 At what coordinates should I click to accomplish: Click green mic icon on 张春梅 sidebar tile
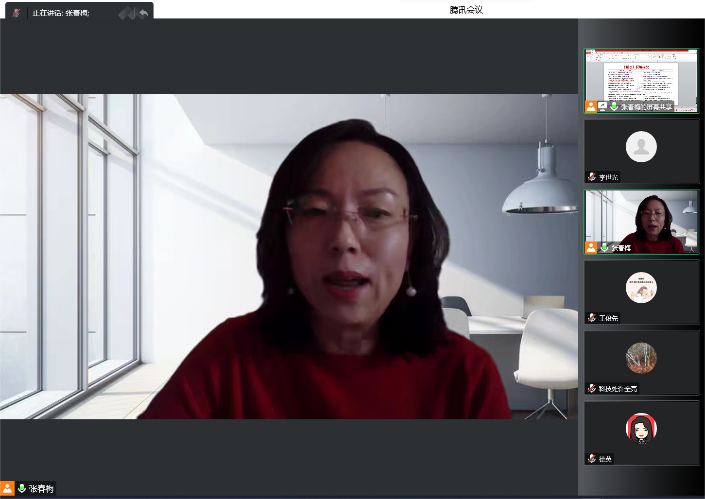[x=604, y=247]
